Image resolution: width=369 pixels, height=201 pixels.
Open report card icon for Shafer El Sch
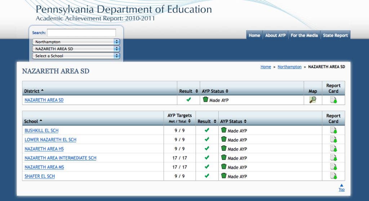[x=333, y=176]
